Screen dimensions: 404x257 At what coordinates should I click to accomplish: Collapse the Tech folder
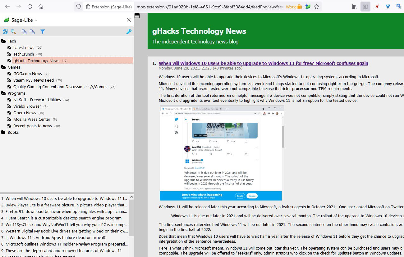click(x=4, y=41)
